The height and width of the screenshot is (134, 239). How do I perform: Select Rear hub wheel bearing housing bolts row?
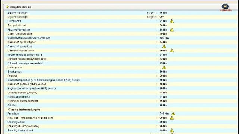click(x=121, y=118)
